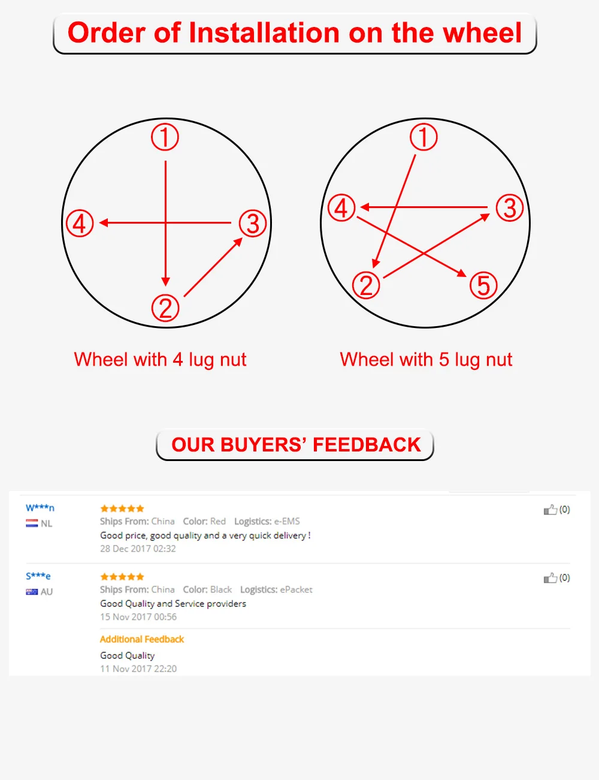Image resolution: width=599 pixels, height=780 pixels.
Task: Click the Netherlands flag icon next to NL
Action: (x=32, y=523)
